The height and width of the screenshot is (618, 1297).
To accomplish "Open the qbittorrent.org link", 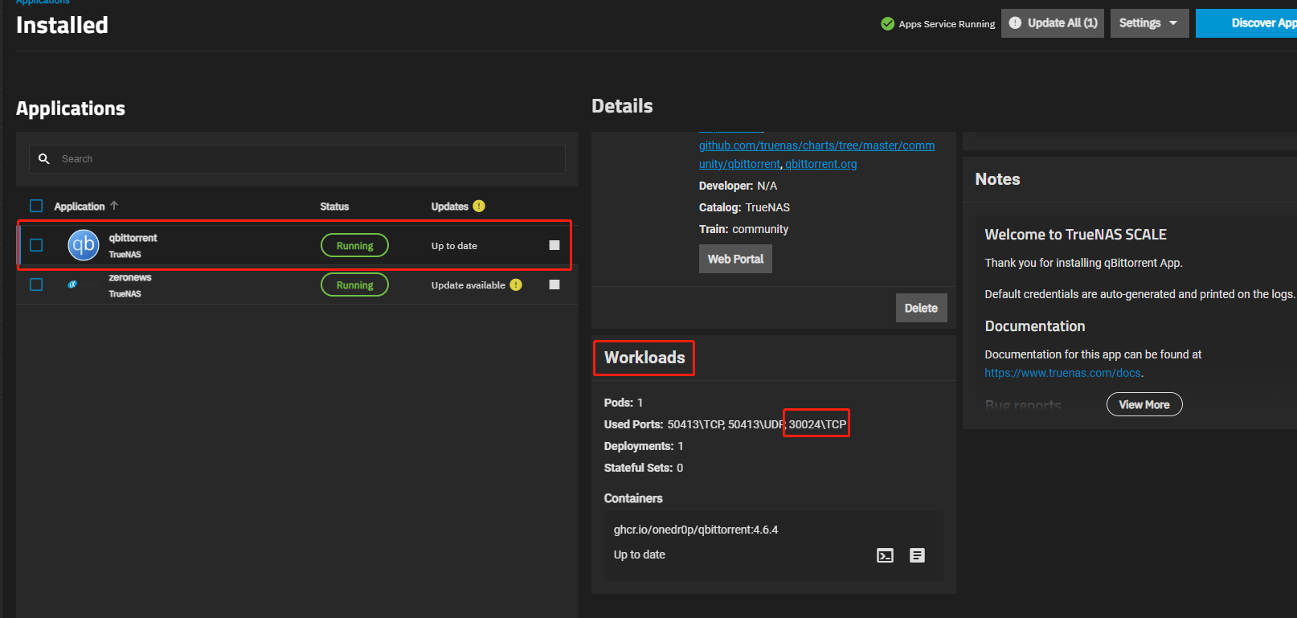I will click(820, 164).
